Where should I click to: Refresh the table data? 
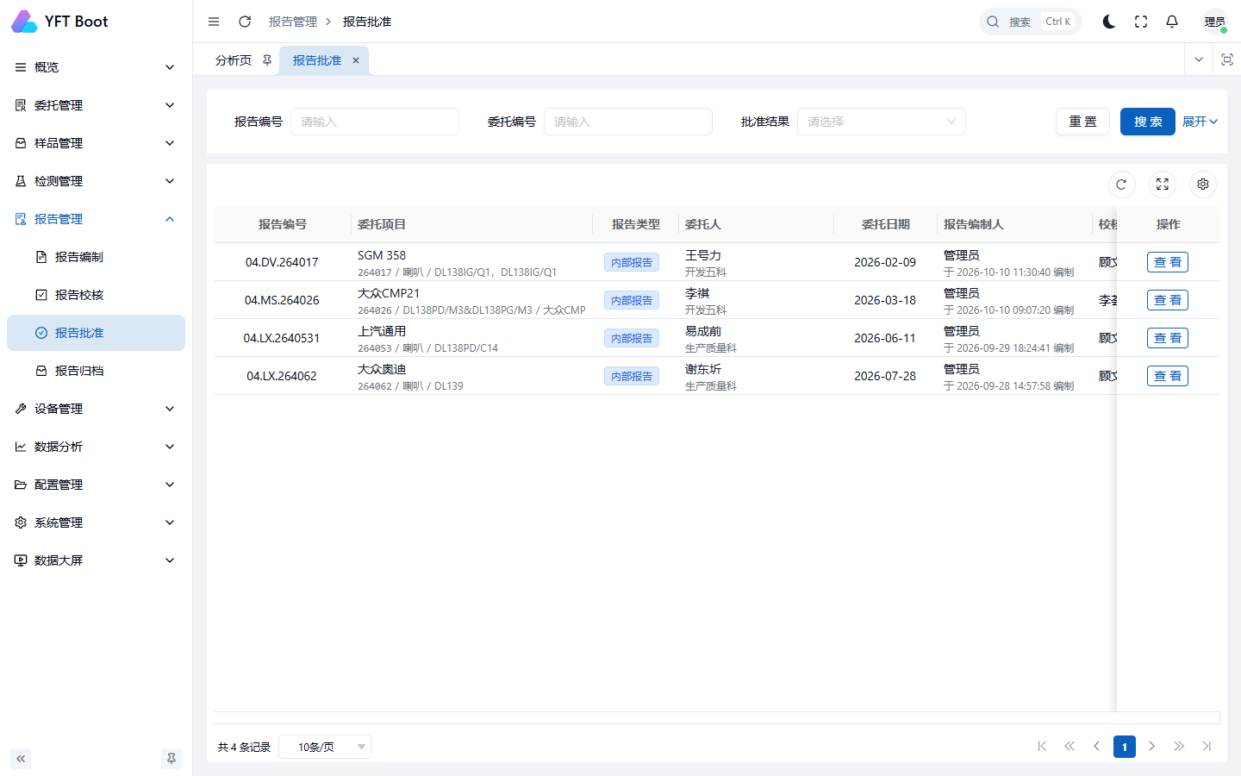point(1121,185)
